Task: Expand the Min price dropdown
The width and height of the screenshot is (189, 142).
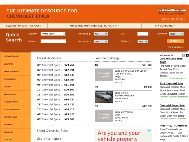Action: (x=101, y=34)
